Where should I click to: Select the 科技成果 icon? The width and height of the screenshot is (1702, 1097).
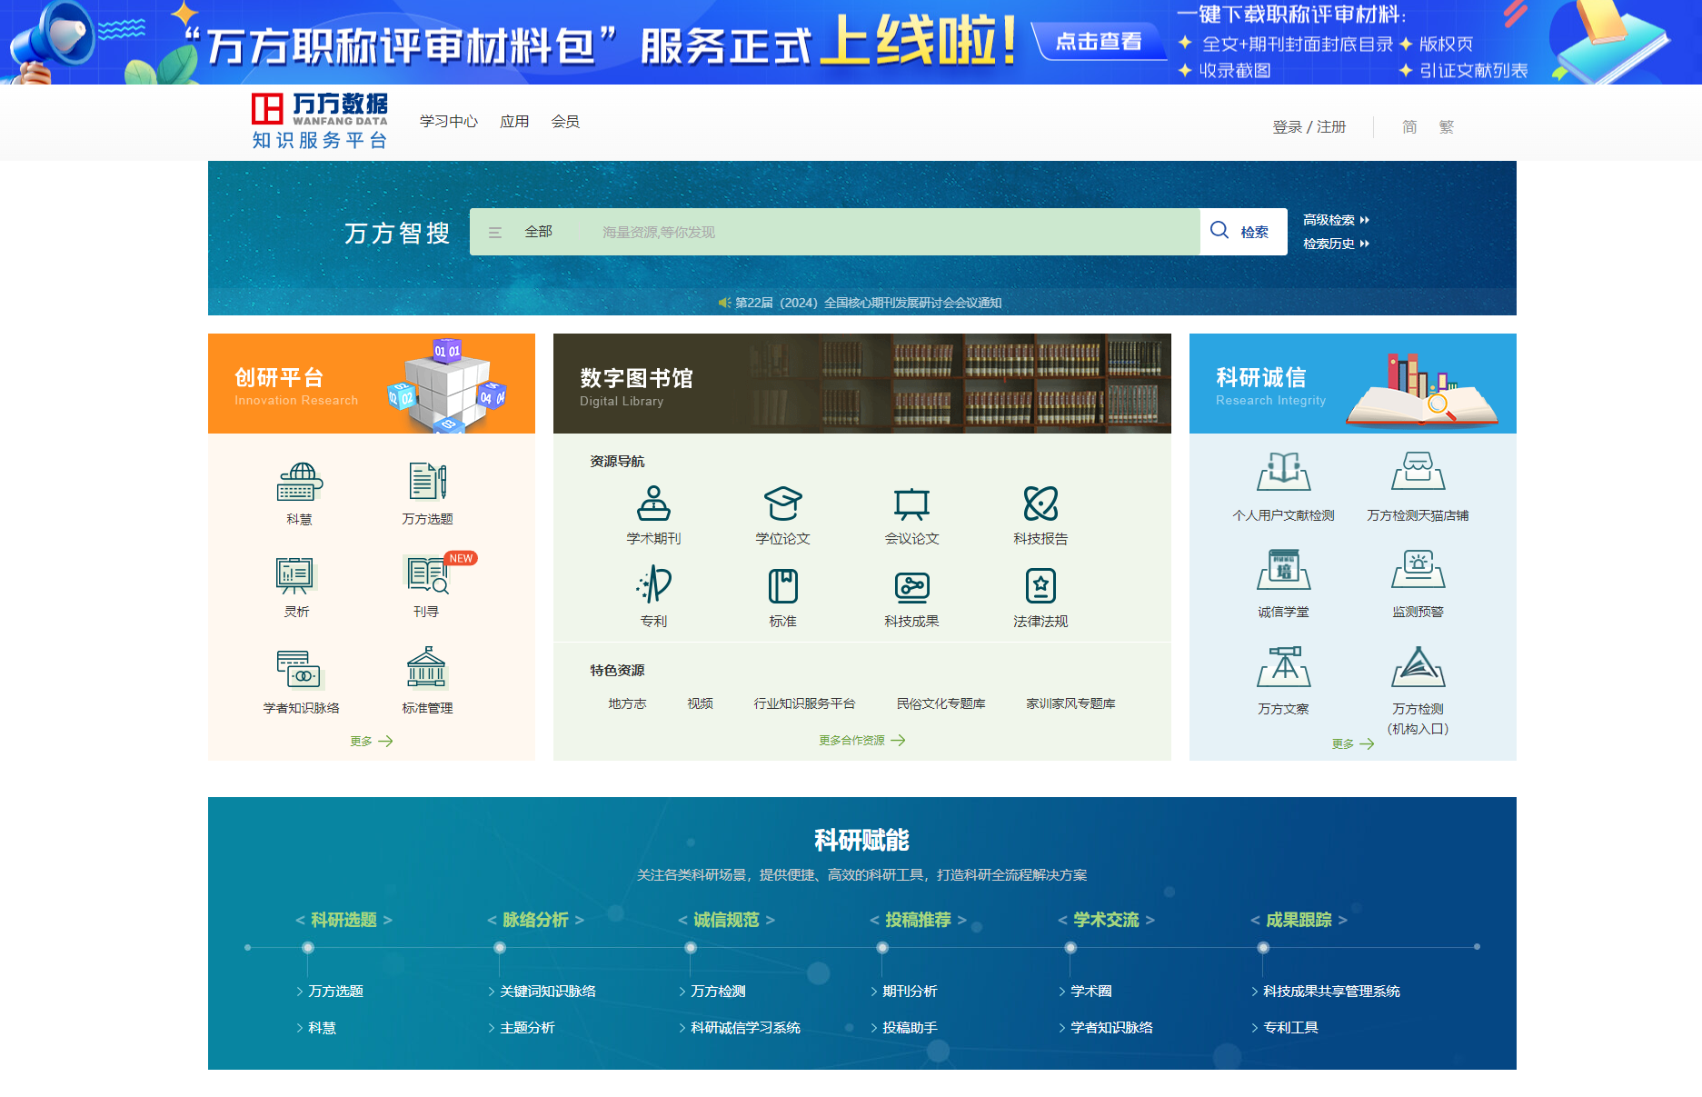tap(911, 587)
